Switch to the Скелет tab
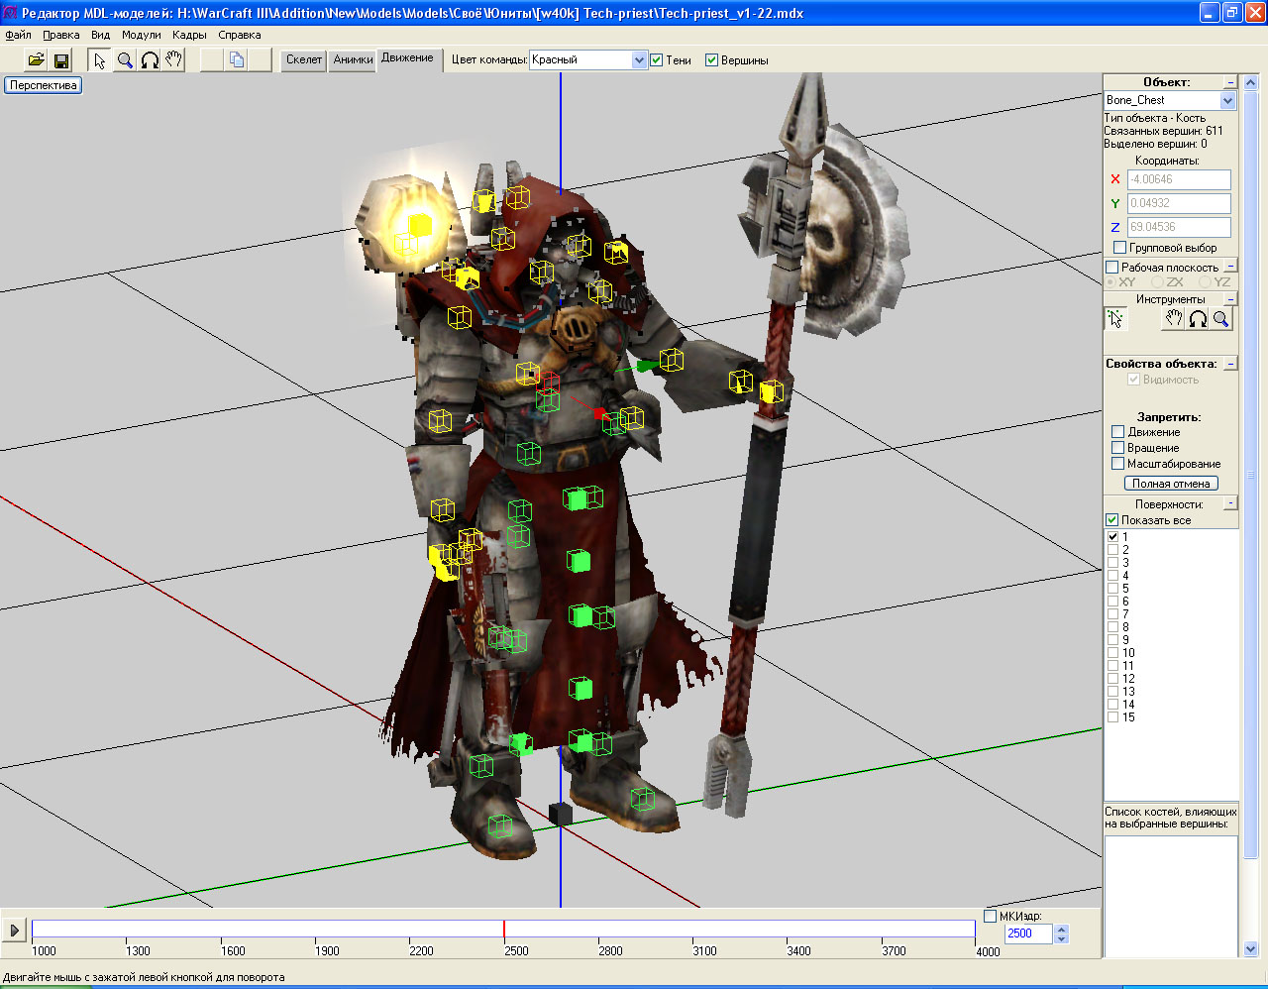Image resolution: width=1268 pixels, height=989 pixels. point(304,60)
